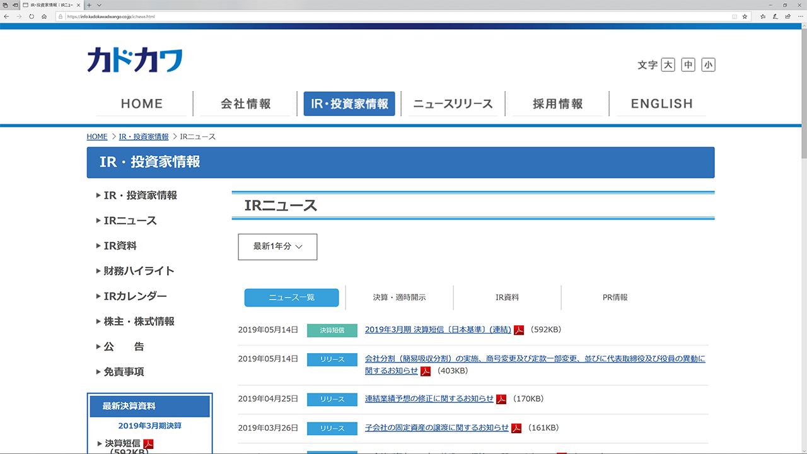Select the IR資料 tab
The width and height of the screenshot is (807, 454).
507,298
